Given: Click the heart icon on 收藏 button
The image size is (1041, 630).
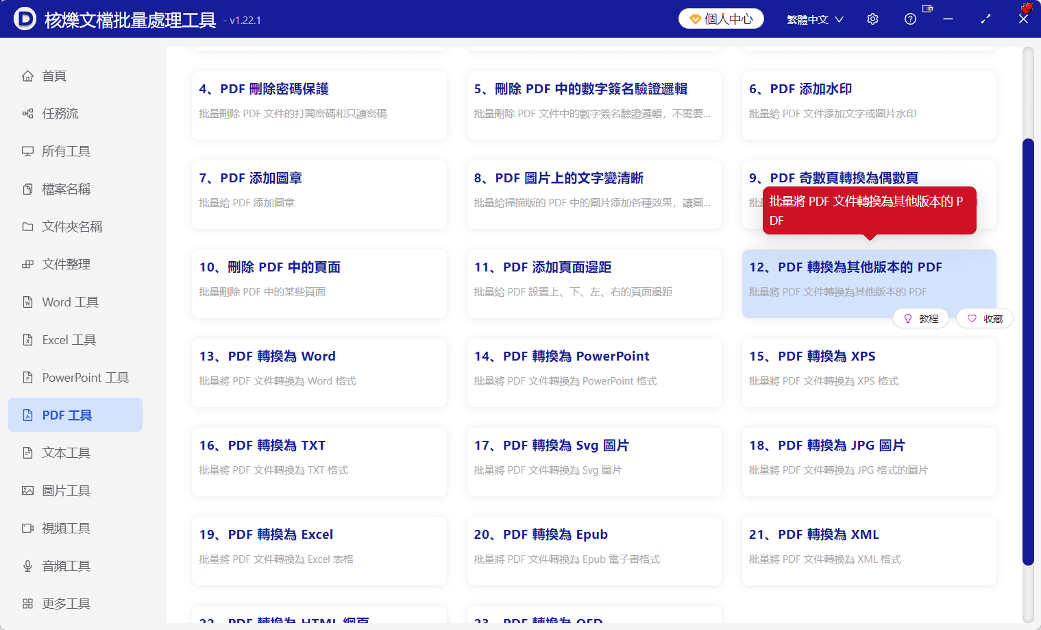Looking at the screenshot, I should tap(972, 319).
